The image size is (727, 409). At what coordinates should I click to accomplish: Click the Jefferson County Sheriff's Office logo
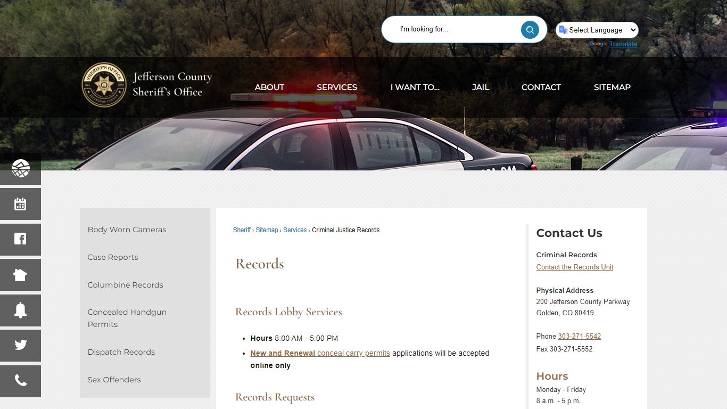[147, 85]
